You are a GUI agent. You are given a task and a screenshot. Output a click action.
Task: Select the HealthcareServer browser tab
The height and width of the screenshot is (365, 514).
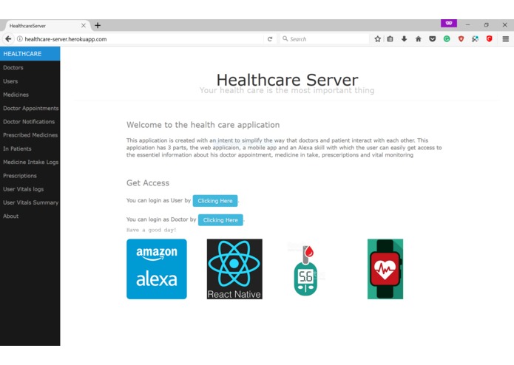coord(47,25)
